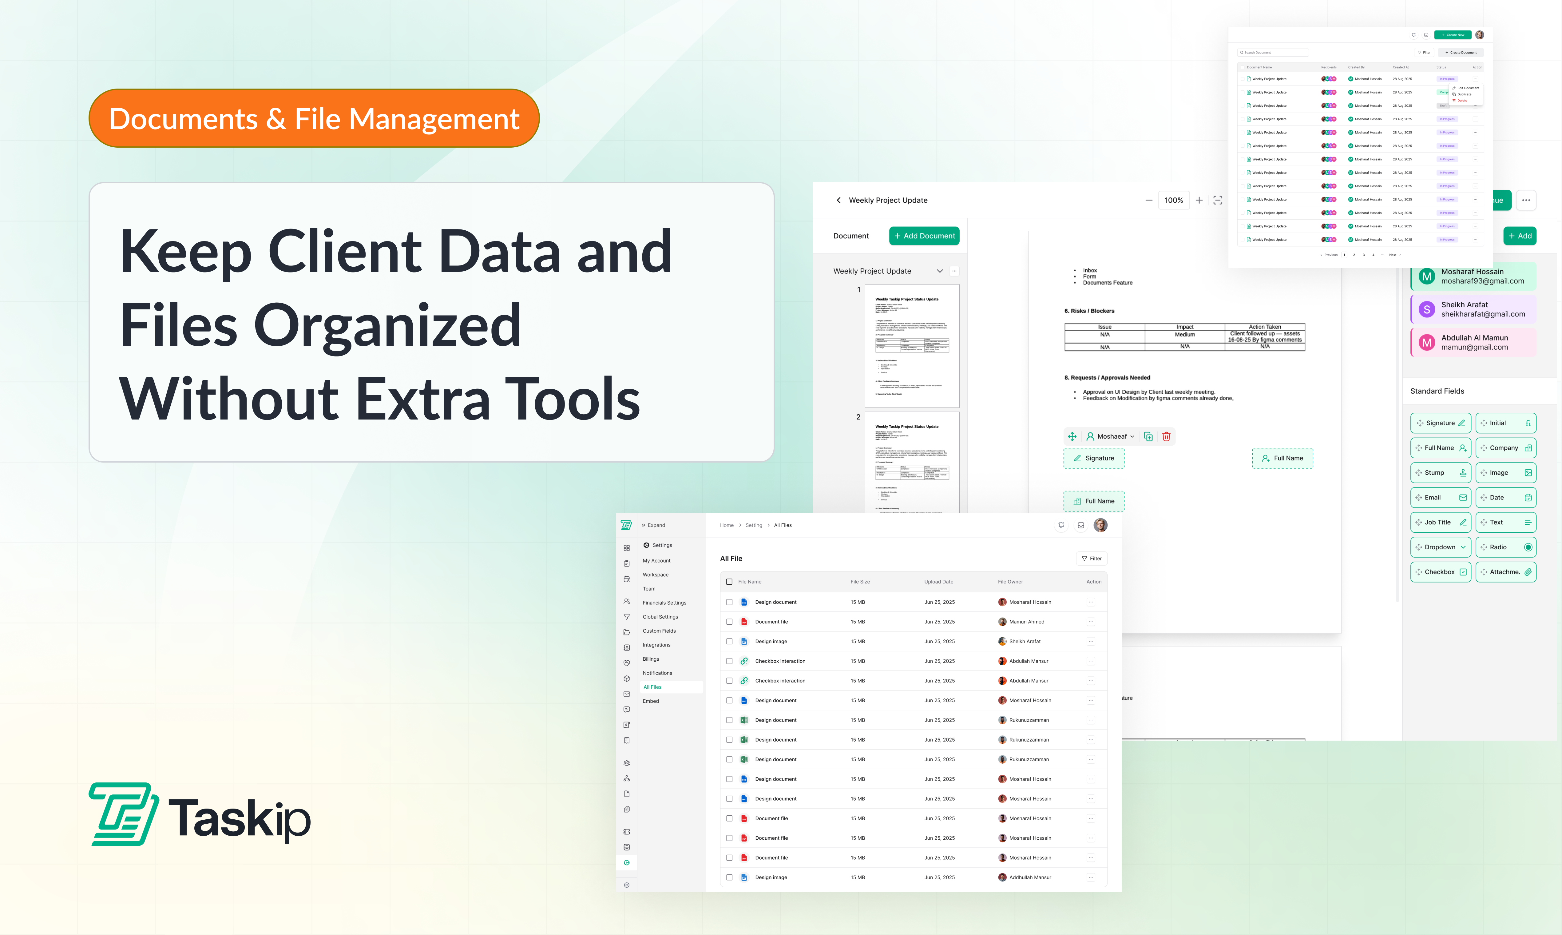
Task: Open the Moshaeaf assignee dropdown
Action: pos(1112,436)
